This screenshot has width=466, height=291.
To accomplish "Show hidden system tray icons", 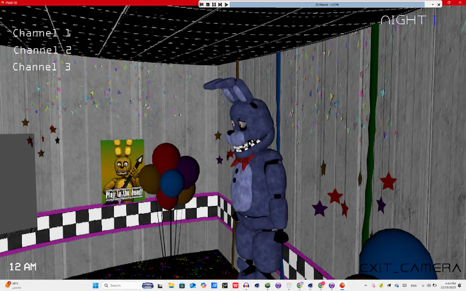I will [366, 286].
